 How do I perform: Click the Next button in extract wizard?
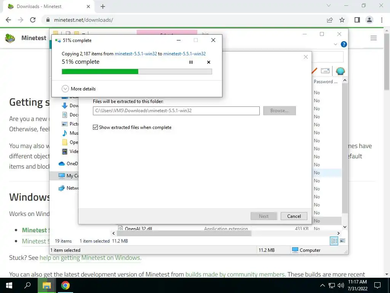click(x=264, y=216)
